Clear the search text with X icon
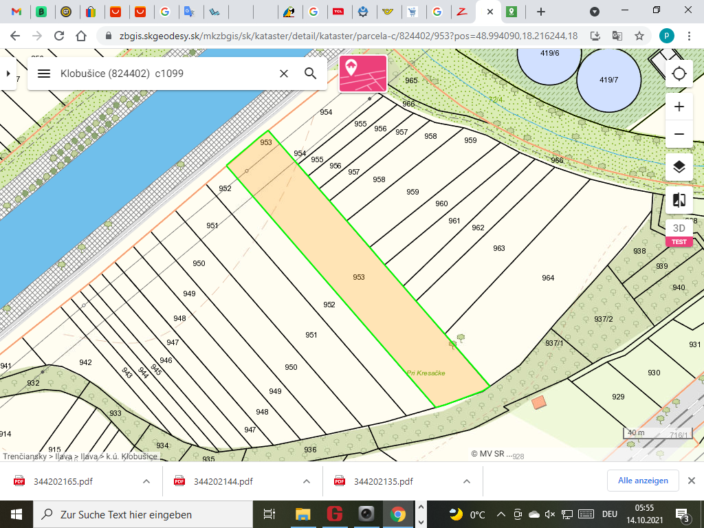704x528 pixels. point(283,74)
